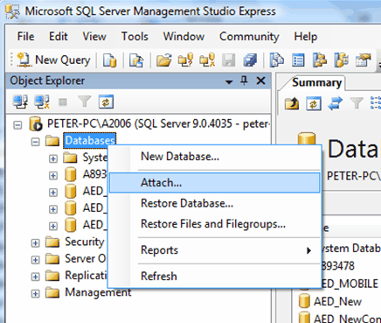Click the Filter funnel in Summary toolbar
This screenshot has width=381, height=323.
pos(357,103)
